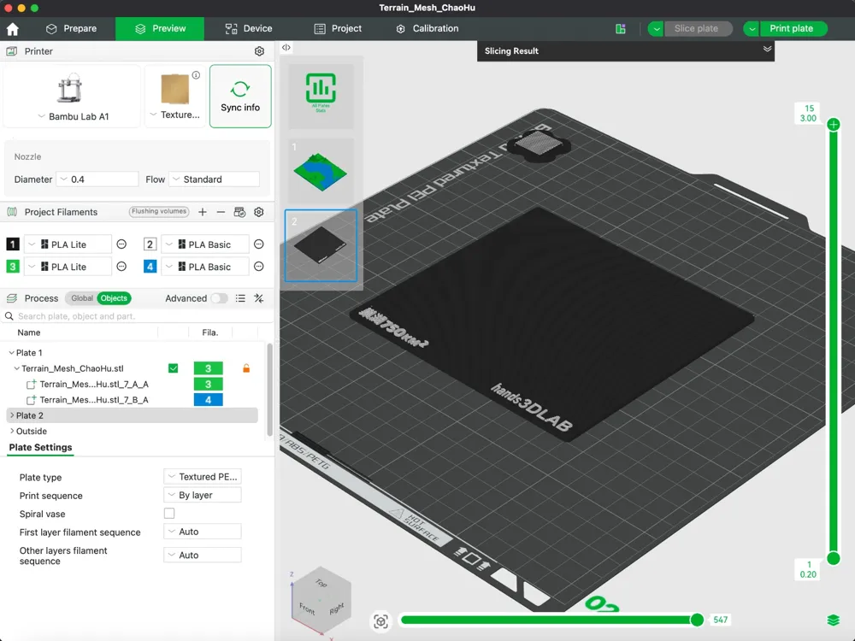Viewport: 855px width, 641px height.
Task: Click the Home icon in top bar
Action: point(13,29)
